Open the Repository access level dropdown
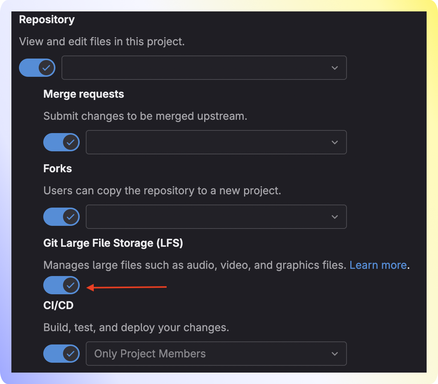Screen dimensions: 438x384 pyautogui.click(x=204, y=68)
